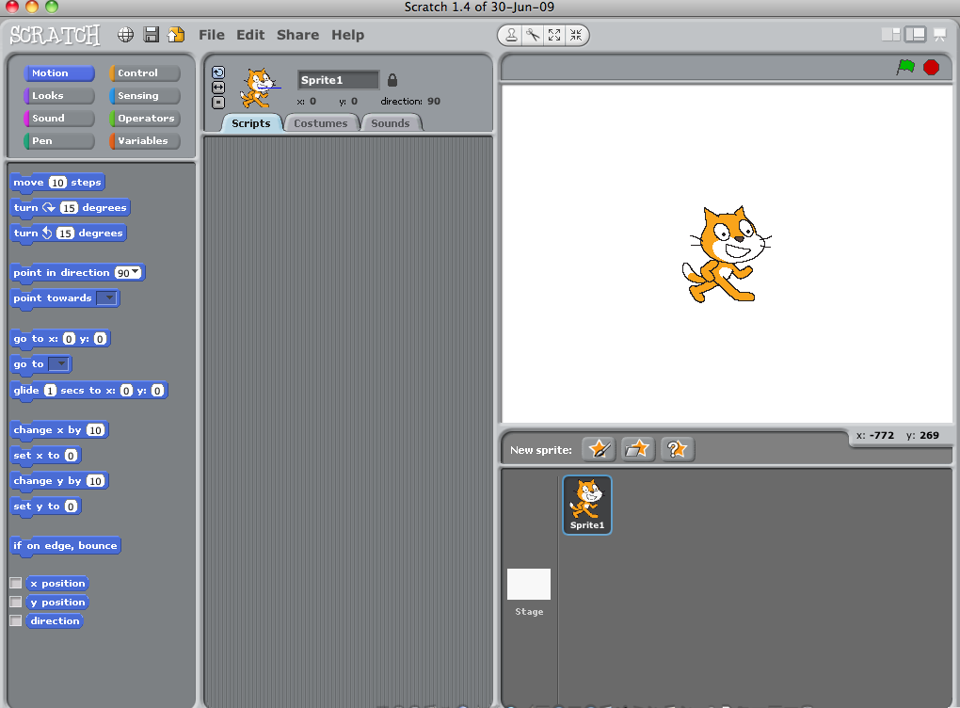Select the duplicate stamp tool
960x708 pixels.
pos(511,35)
